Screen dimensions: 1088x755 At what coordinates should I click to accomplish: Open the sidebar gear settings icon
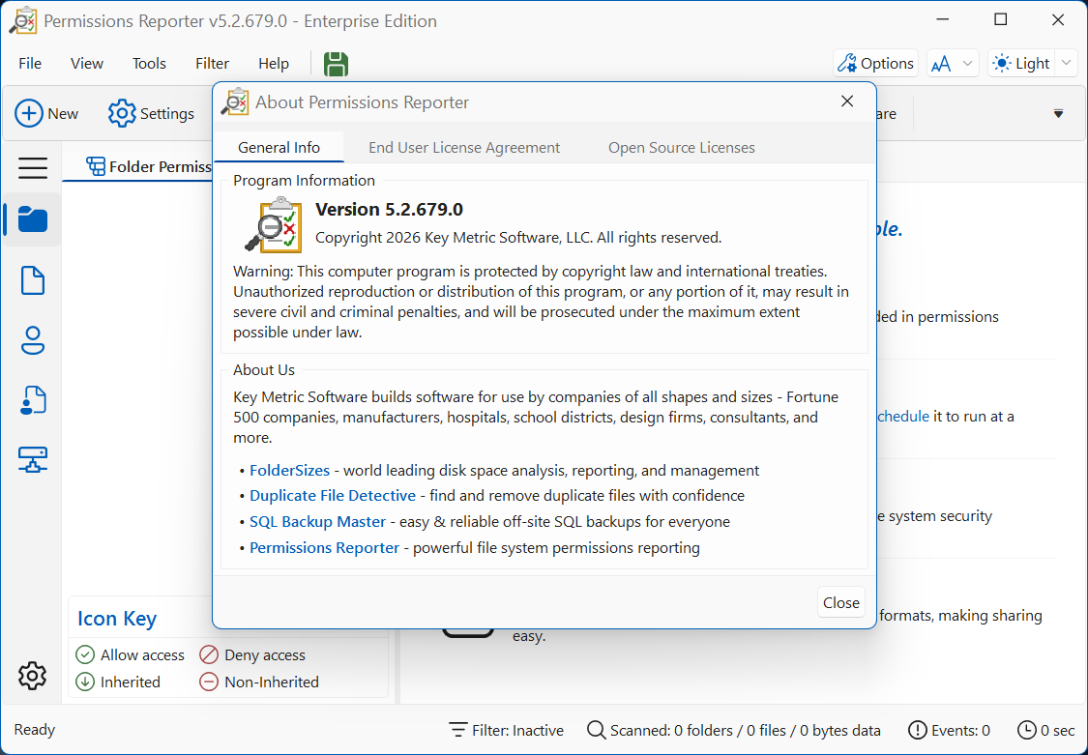click(x=32, y=676)
